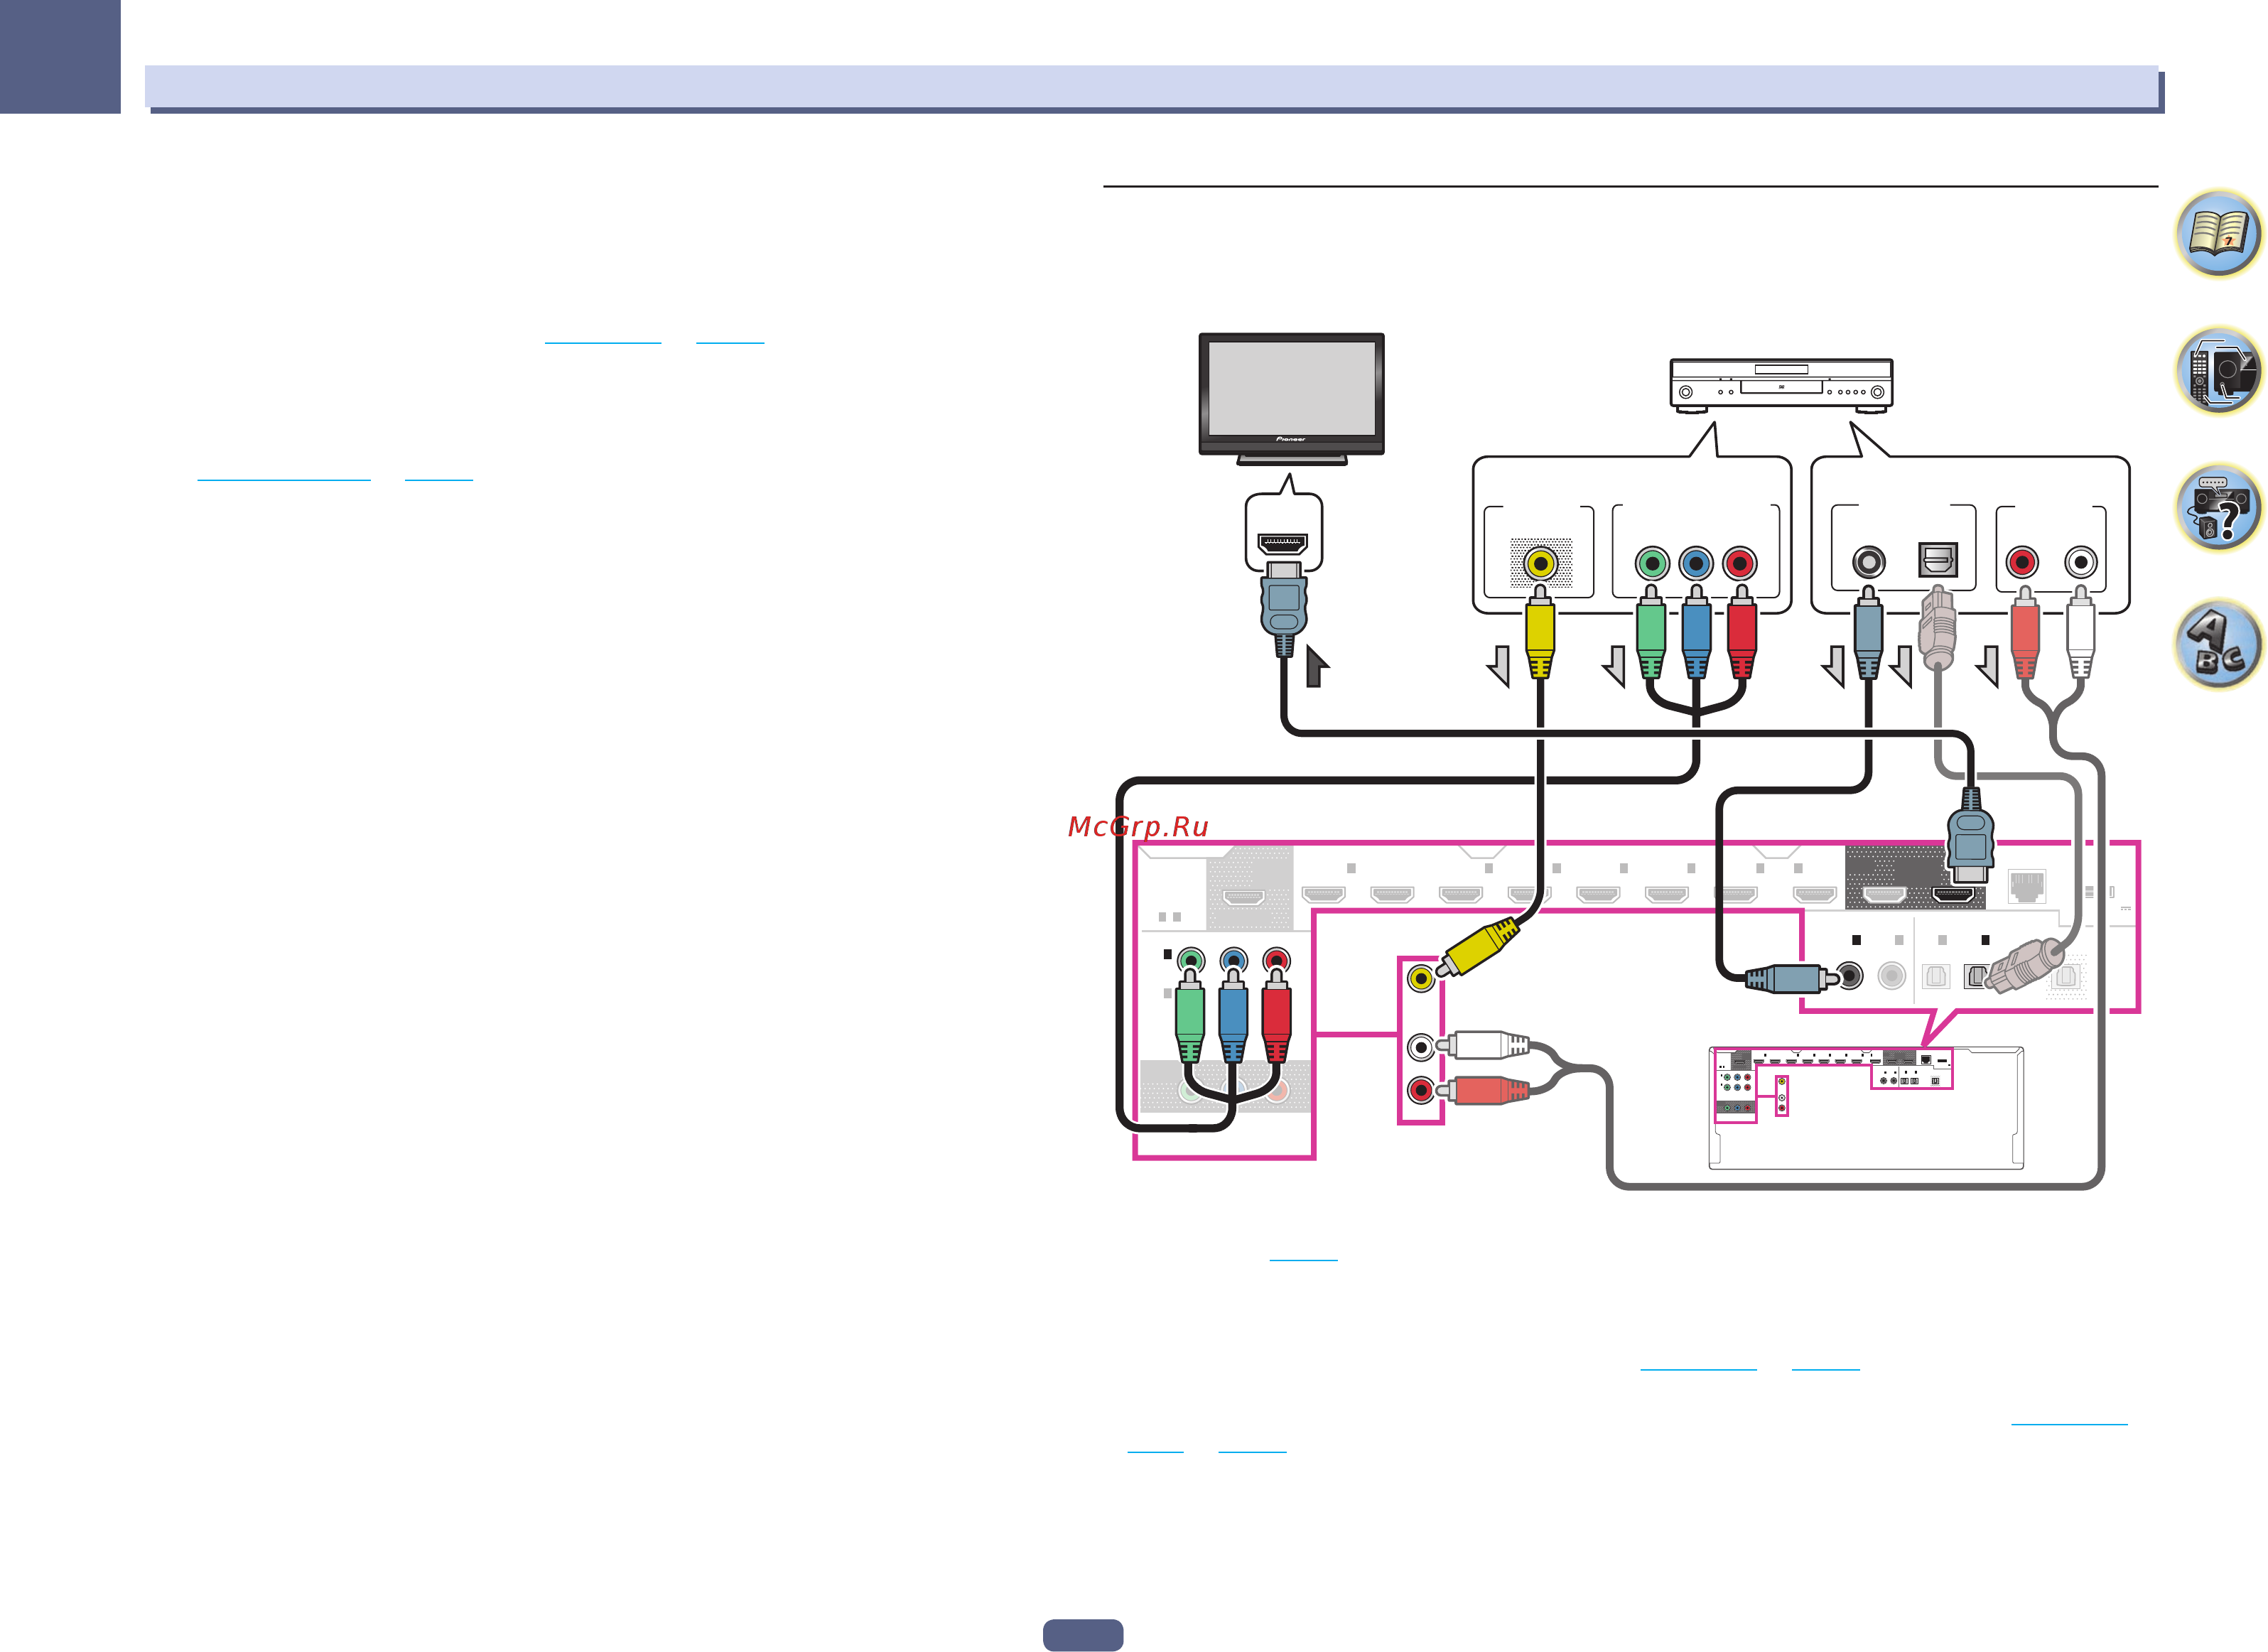Viewport: 2268px width, 1652px height.
Task: Click the blue component jack on player callout
Action: [1696, 563]
